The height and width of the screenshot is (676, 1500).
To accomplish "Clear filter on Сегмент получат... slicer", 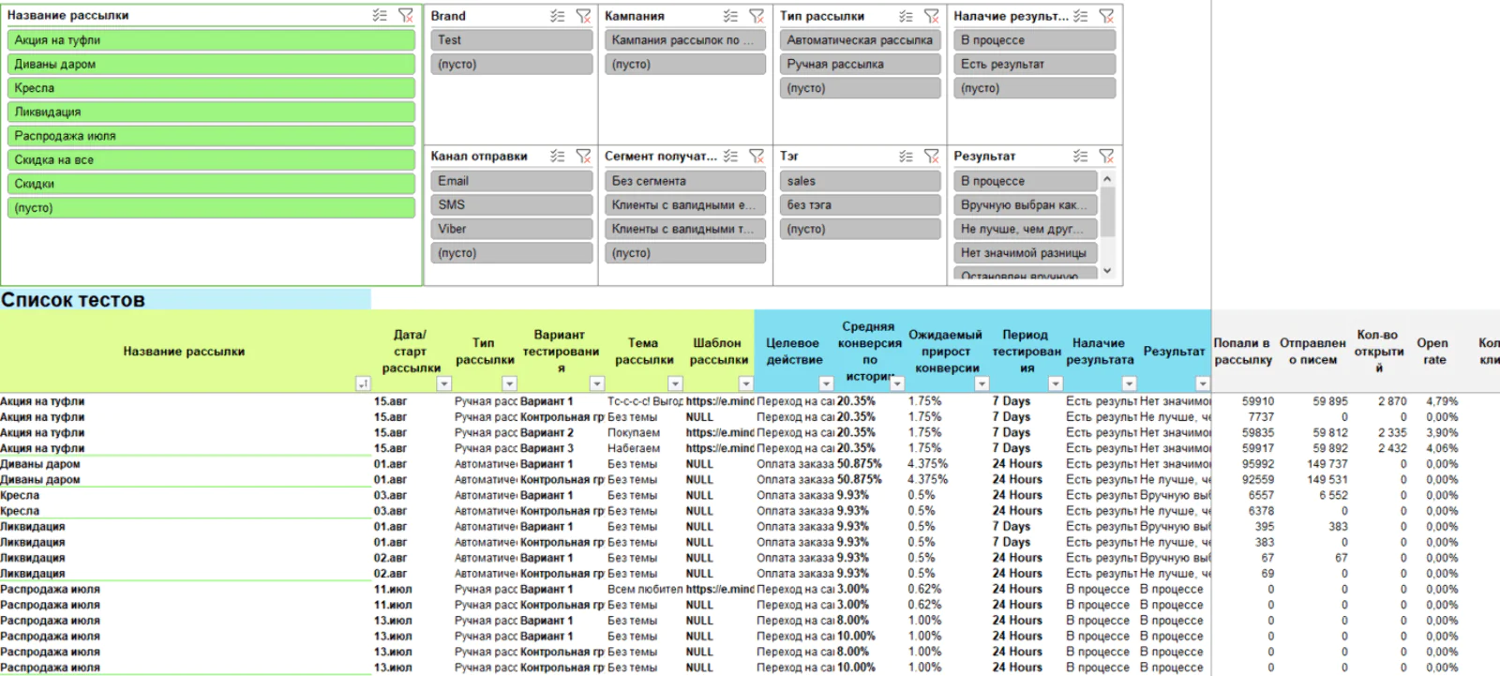I will point(757,157).
